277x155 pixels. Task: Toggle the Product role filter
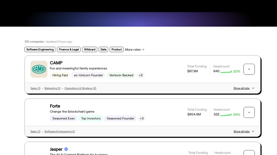pos(117,50)
